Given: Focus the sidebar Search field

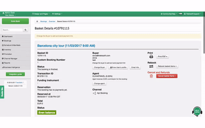Looking at the screenshot, I should coord(12,30).
